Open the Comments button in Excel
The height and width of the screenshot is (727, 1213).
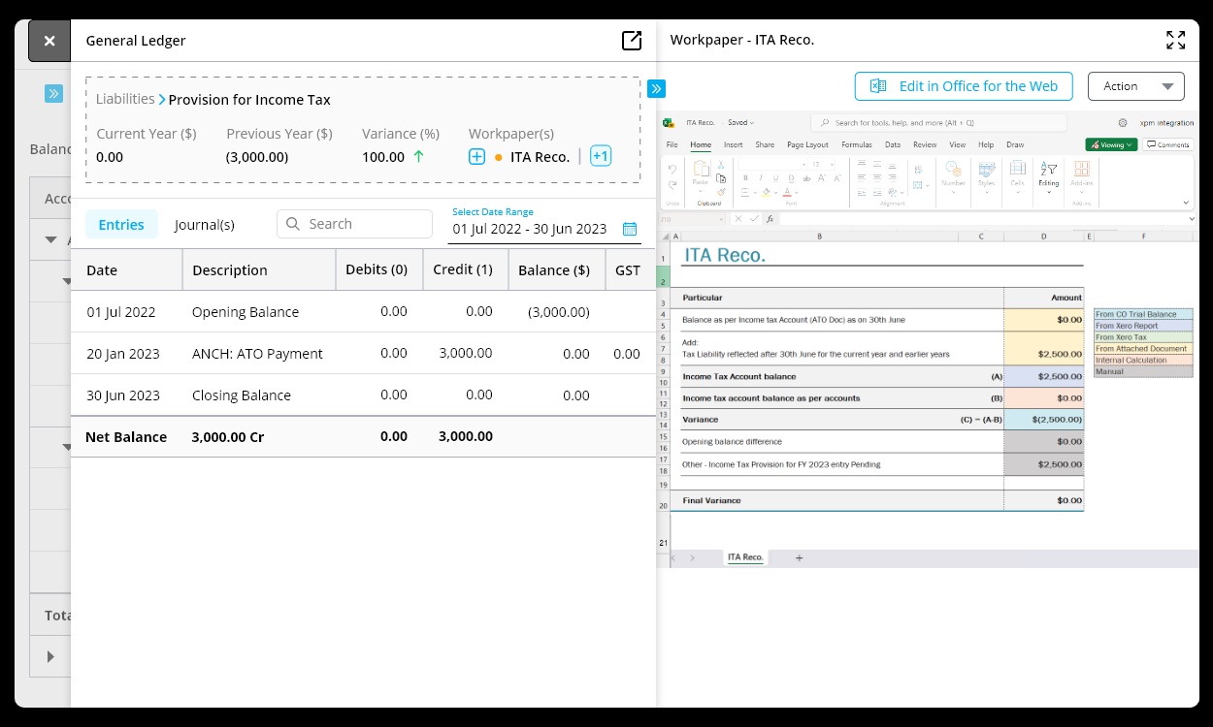tap(1167, 144)
